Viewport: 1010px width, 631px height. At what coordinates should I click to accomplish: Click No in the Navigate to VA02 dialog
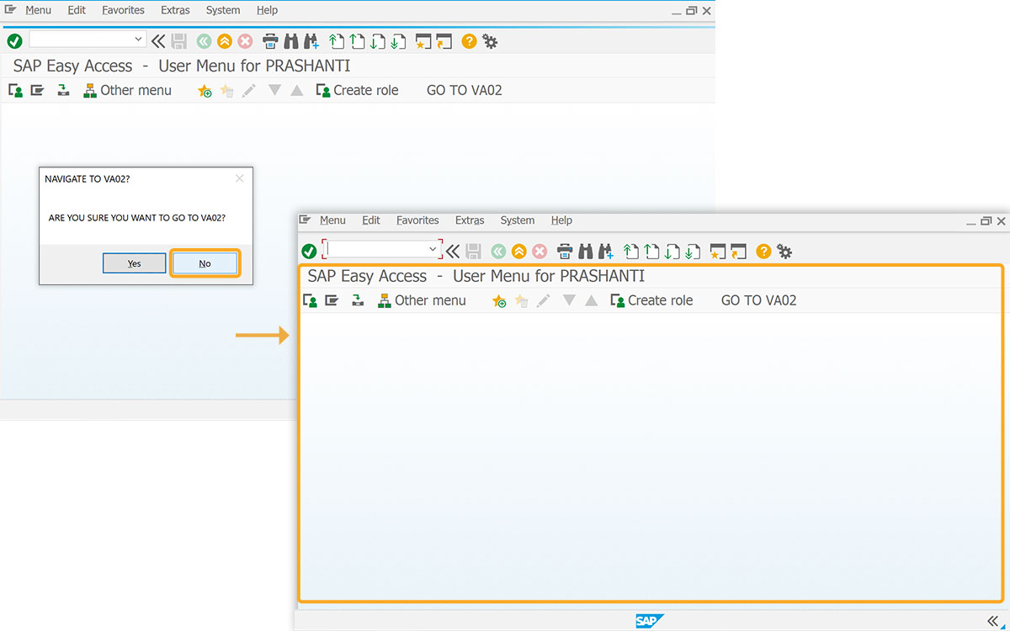(x=205, y=263)
